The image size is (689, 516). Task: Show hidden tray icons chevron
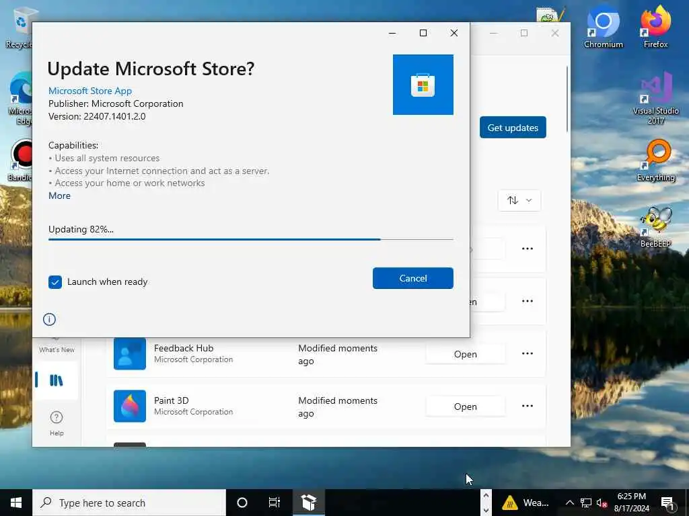569,503
